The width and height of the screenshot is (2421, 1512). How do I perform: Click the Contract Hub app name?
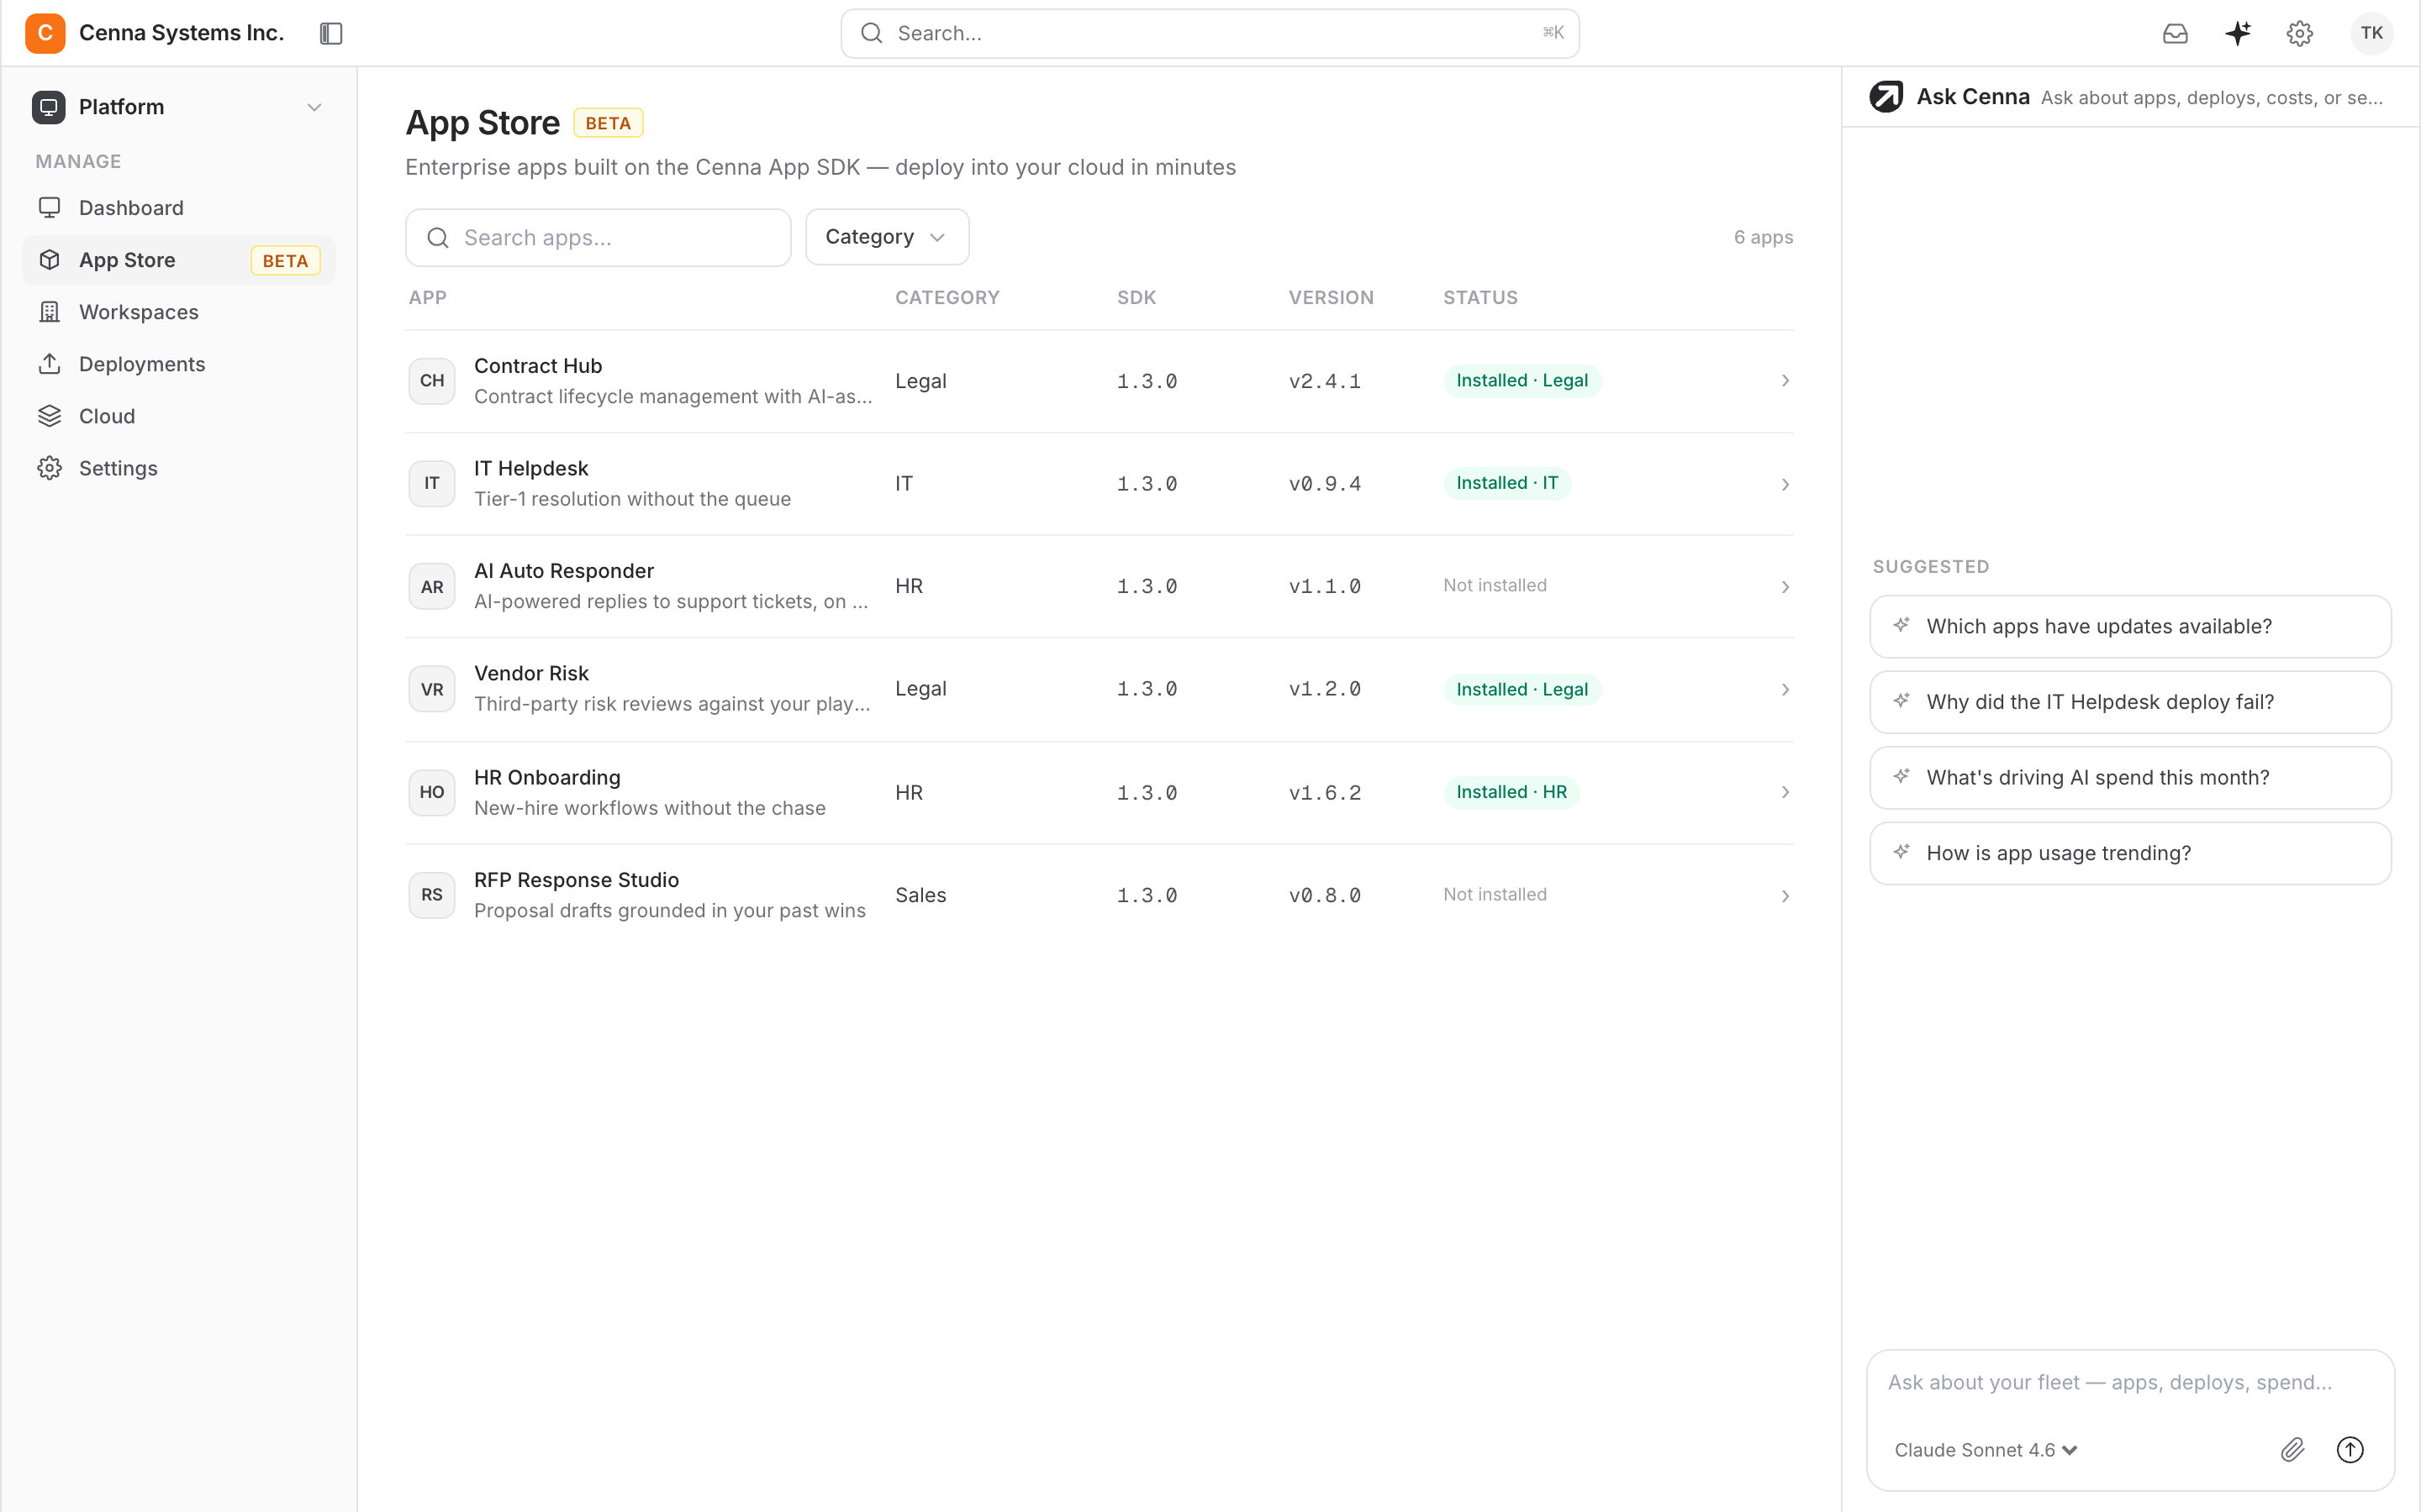click(x=538, y=366)
